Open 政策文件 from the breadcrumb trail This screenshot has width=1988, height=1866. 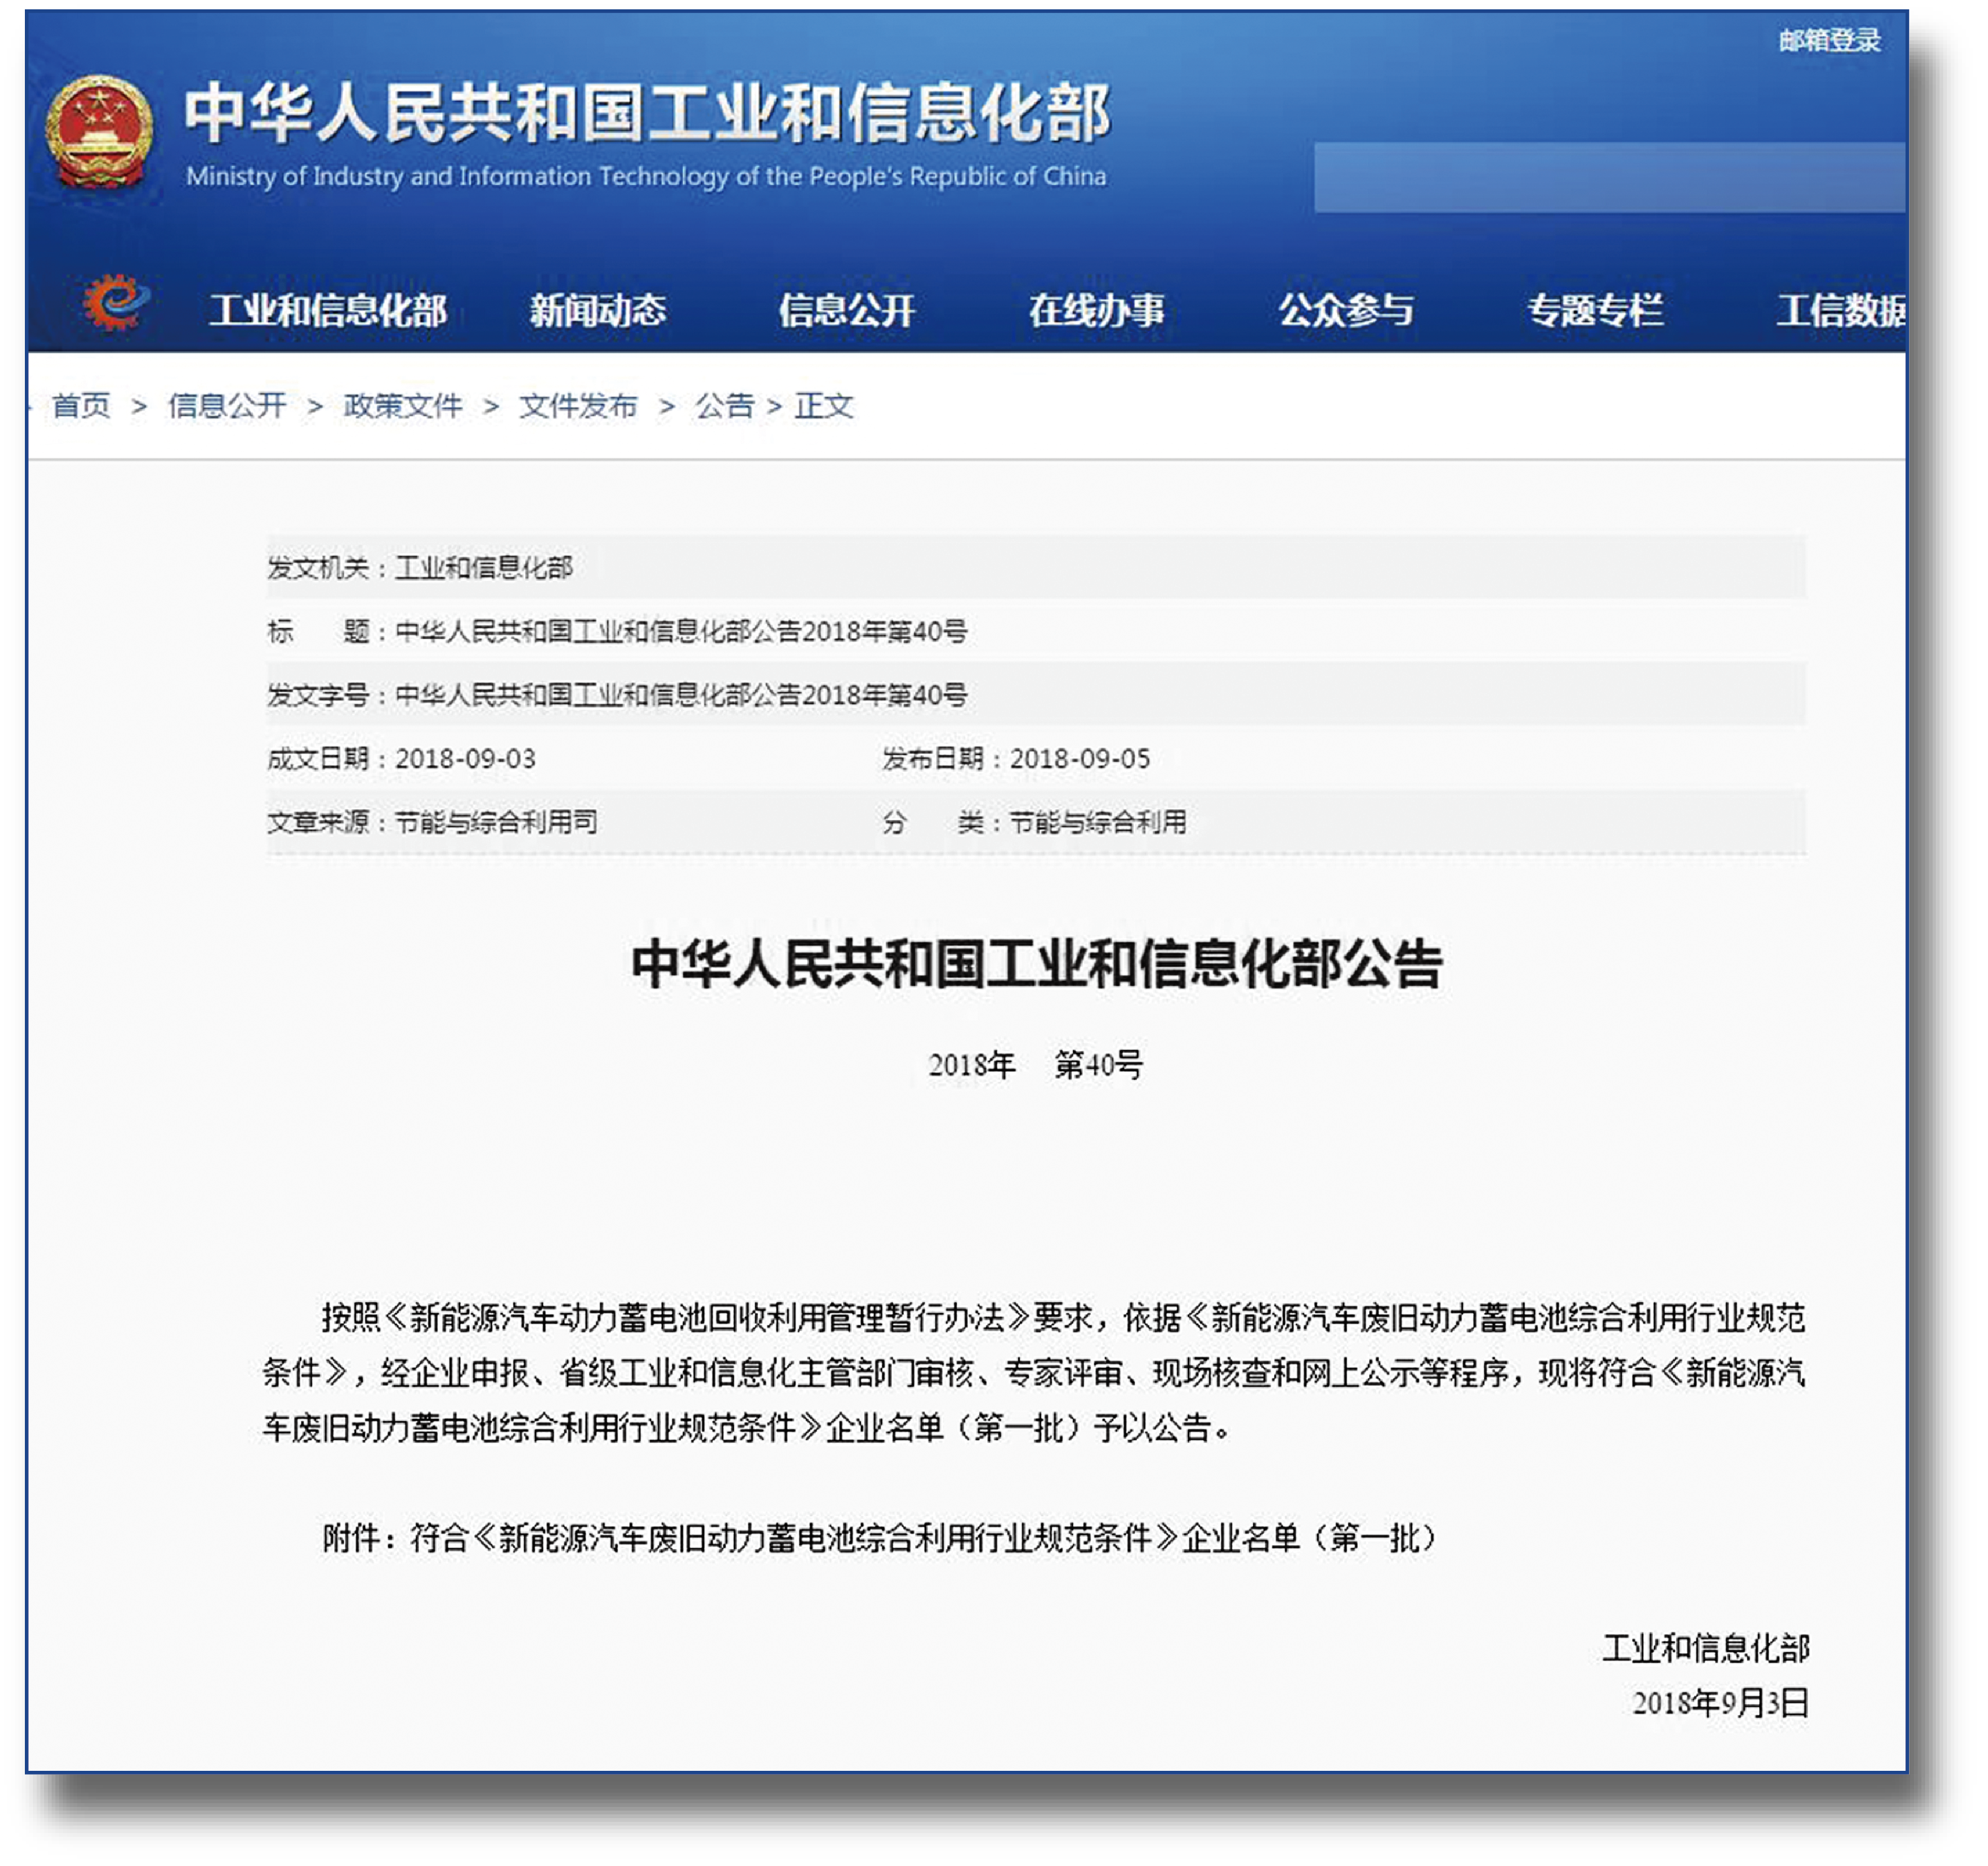[x=402, y=406]
